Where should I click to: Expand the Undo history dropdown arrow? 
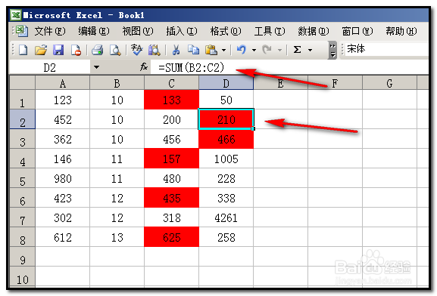pos(254,51)
